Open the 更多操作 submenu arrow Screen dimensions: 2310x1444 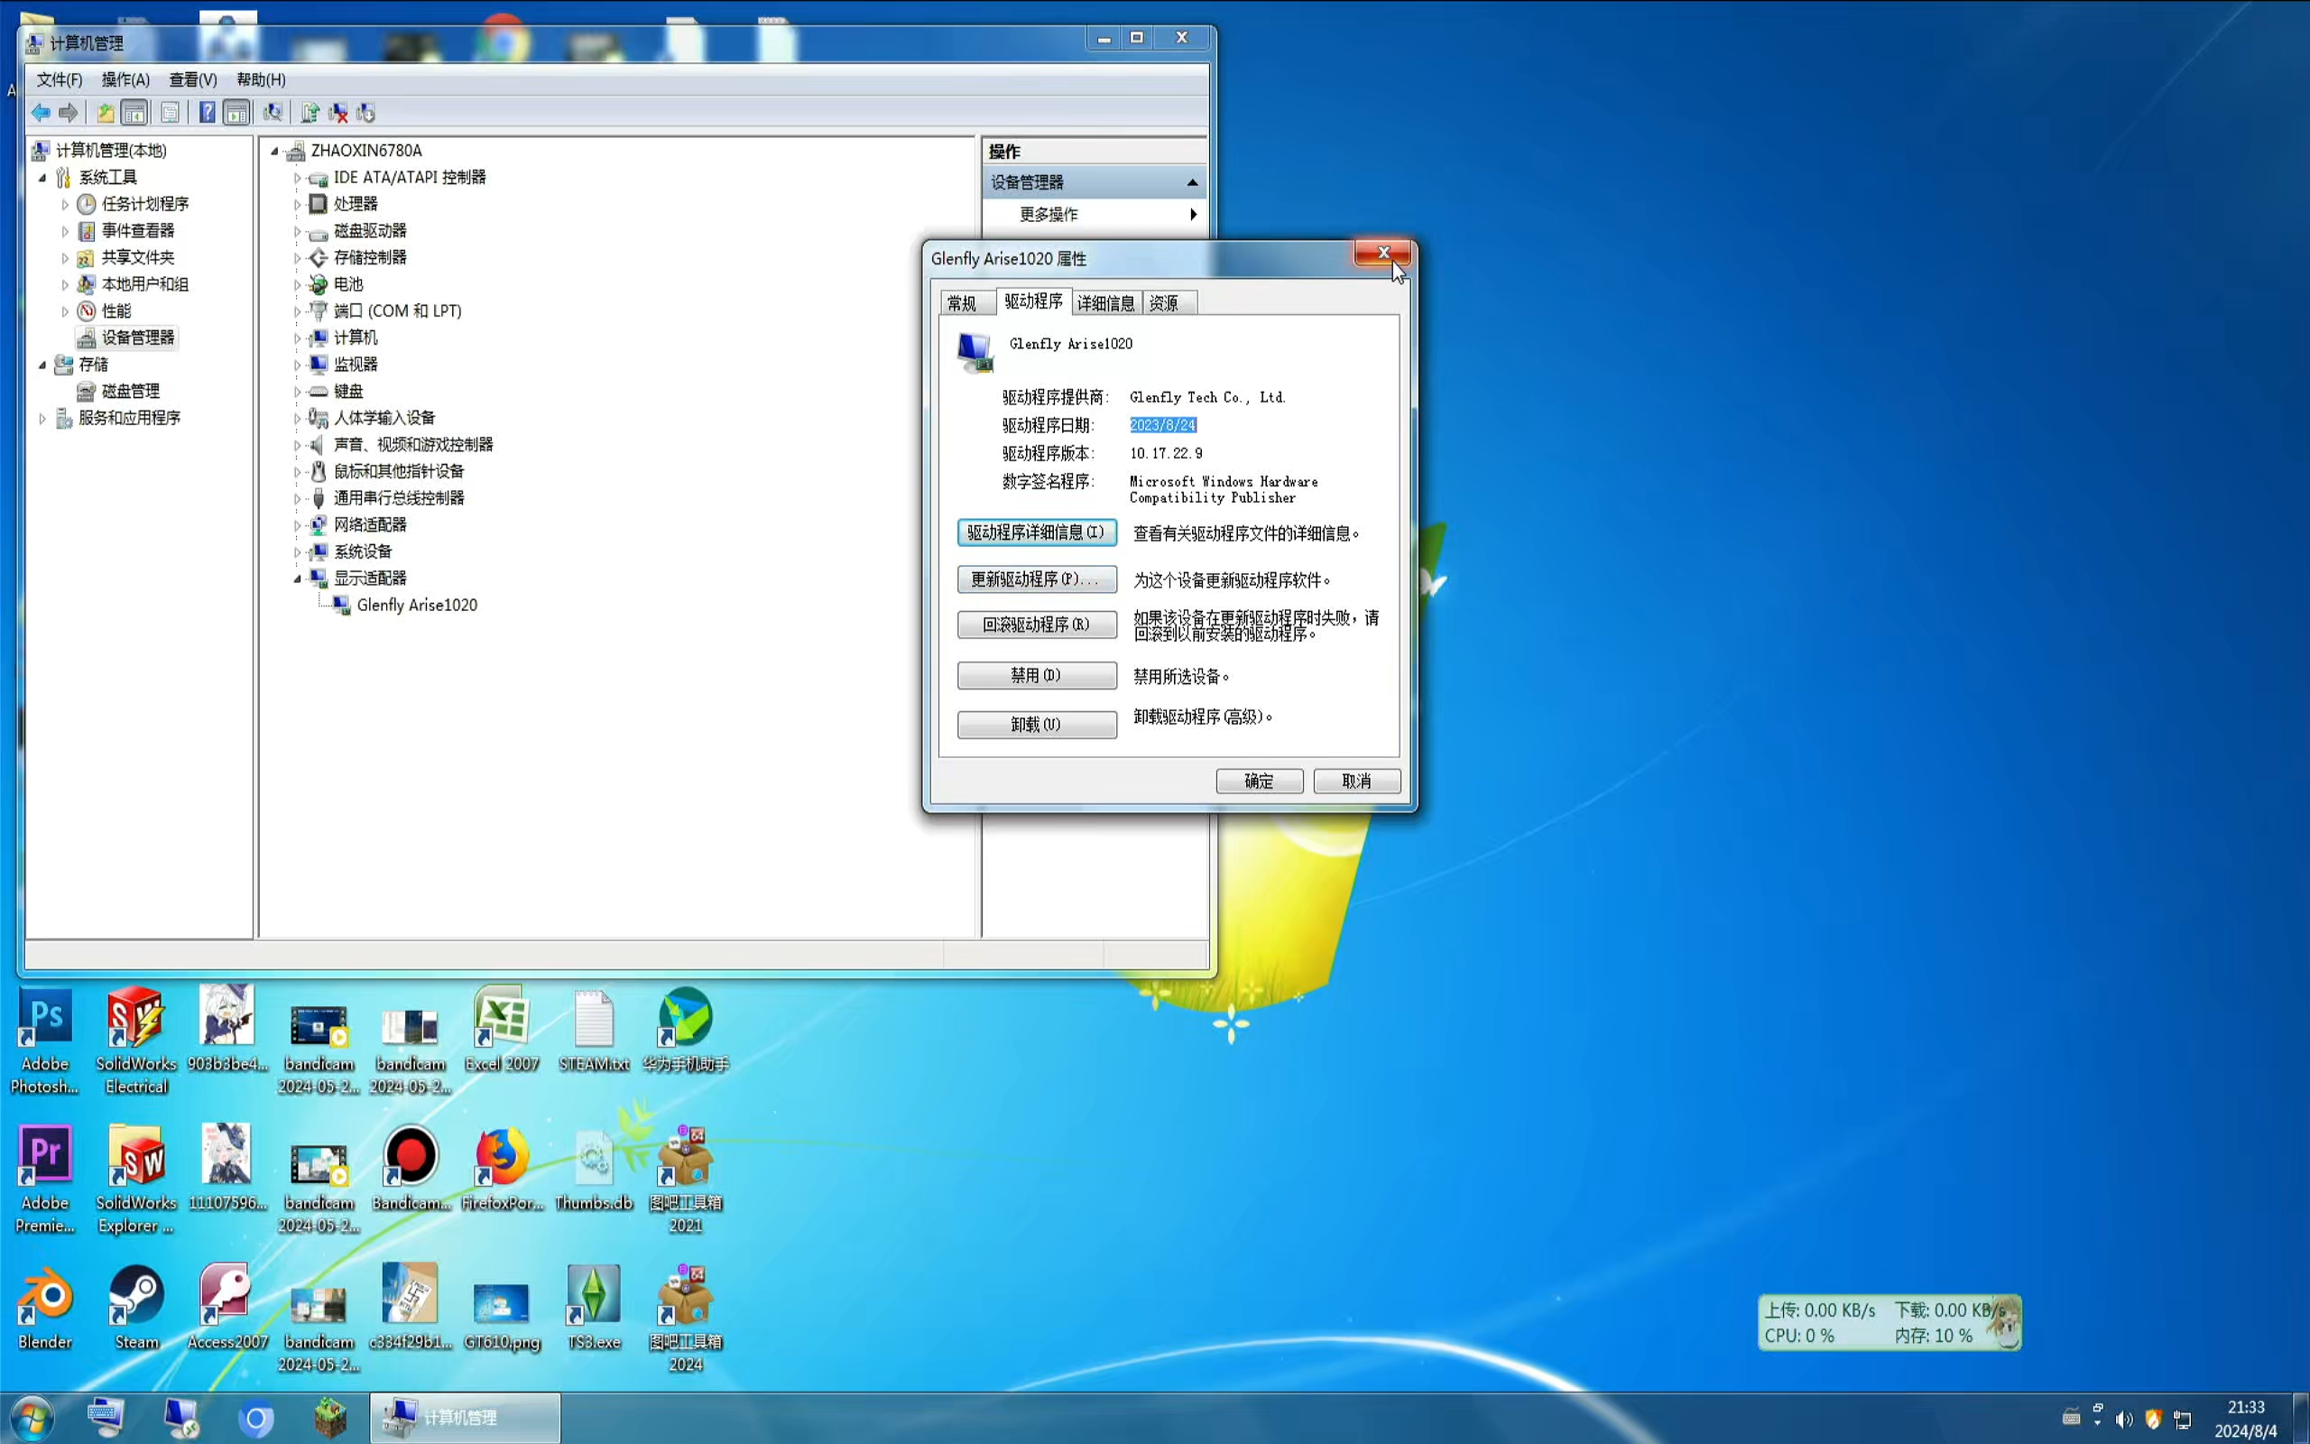pos(1193,214)
